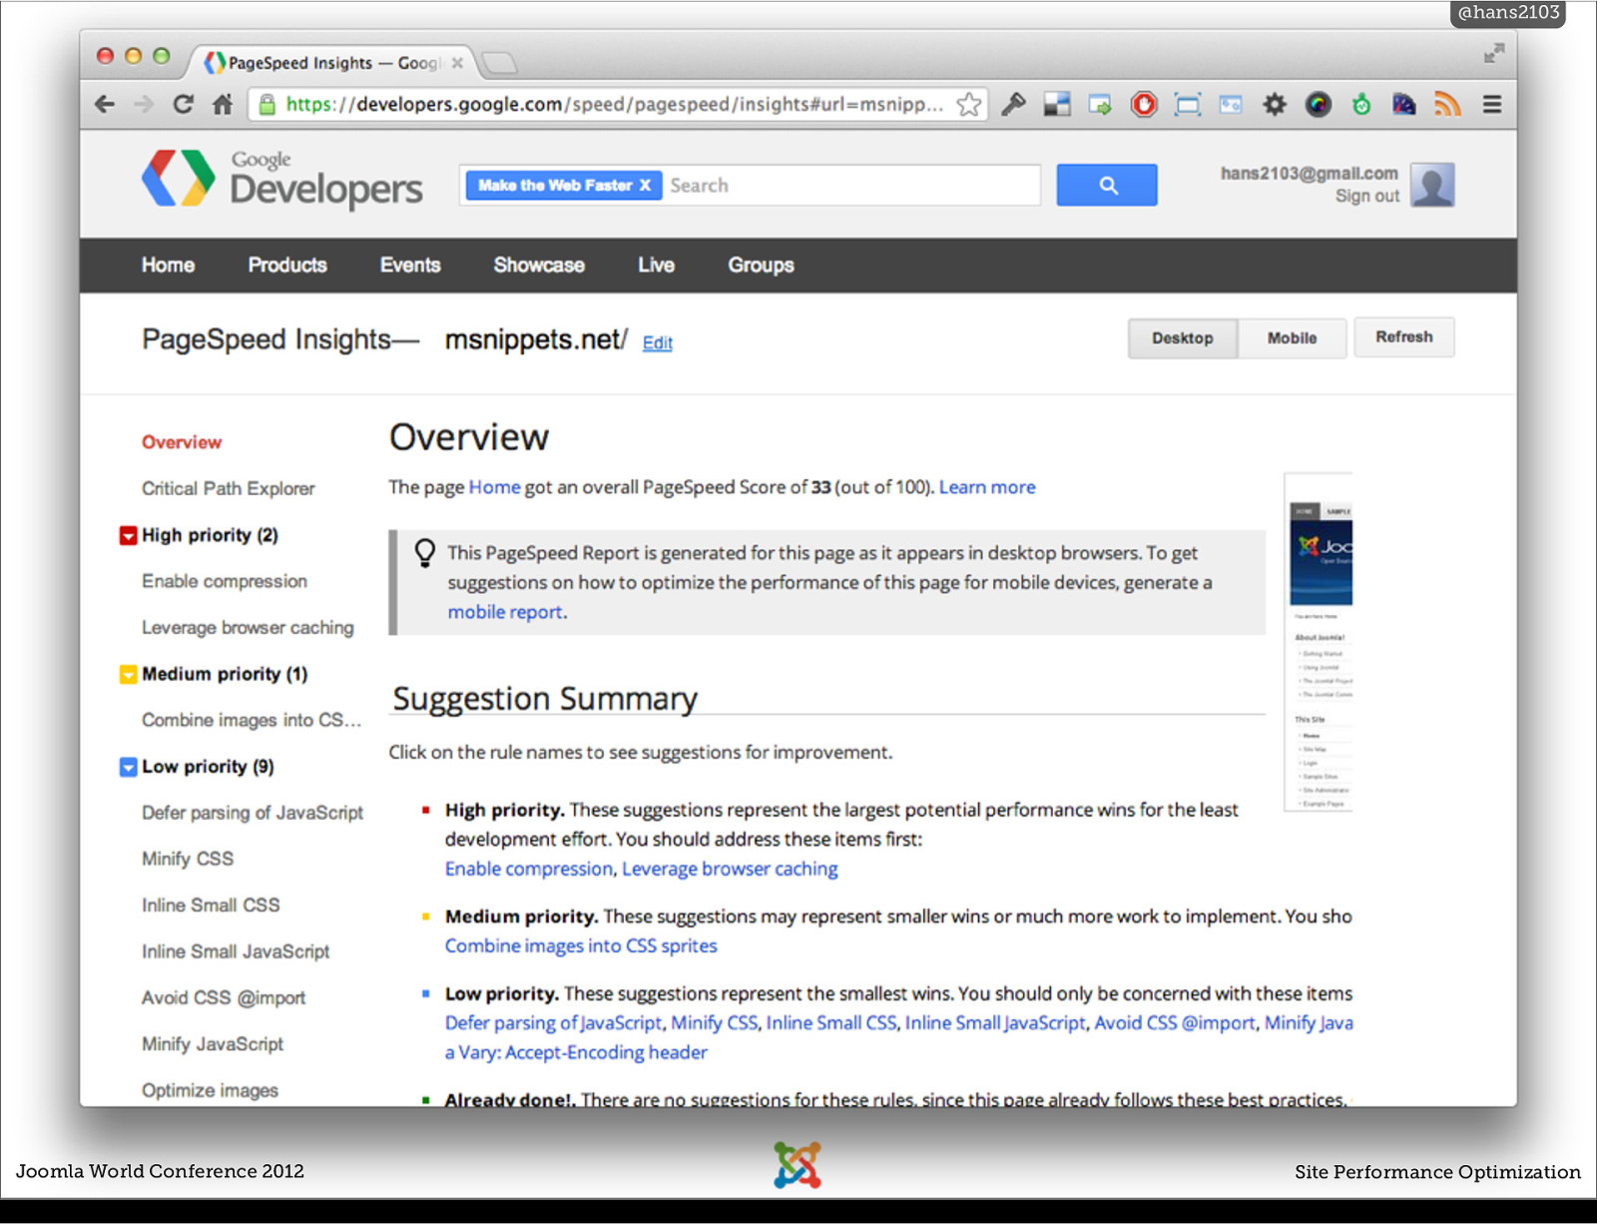
Task: Open the Products navigation item
Action: pyautogui.click(x=287, y=265)
